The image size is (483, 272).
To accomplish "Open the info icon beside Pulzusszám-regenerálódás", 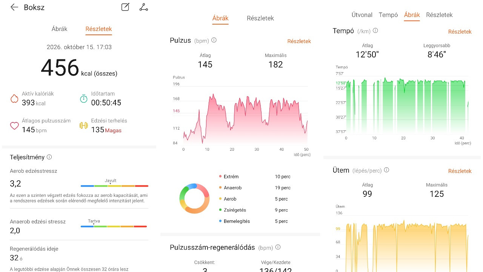I will coord(278,247).
